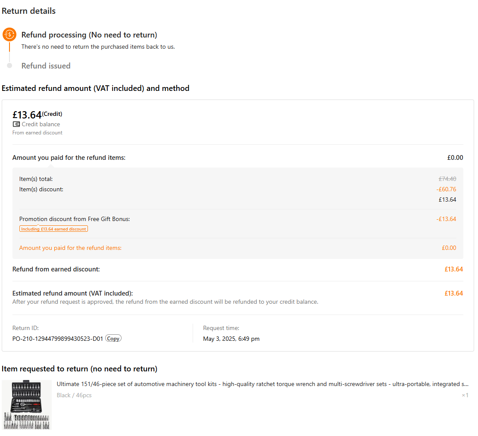Click 'Promotion discount from Free Gift Bonus' label
This screenshot has height=436, width=478.
[75, 219]
